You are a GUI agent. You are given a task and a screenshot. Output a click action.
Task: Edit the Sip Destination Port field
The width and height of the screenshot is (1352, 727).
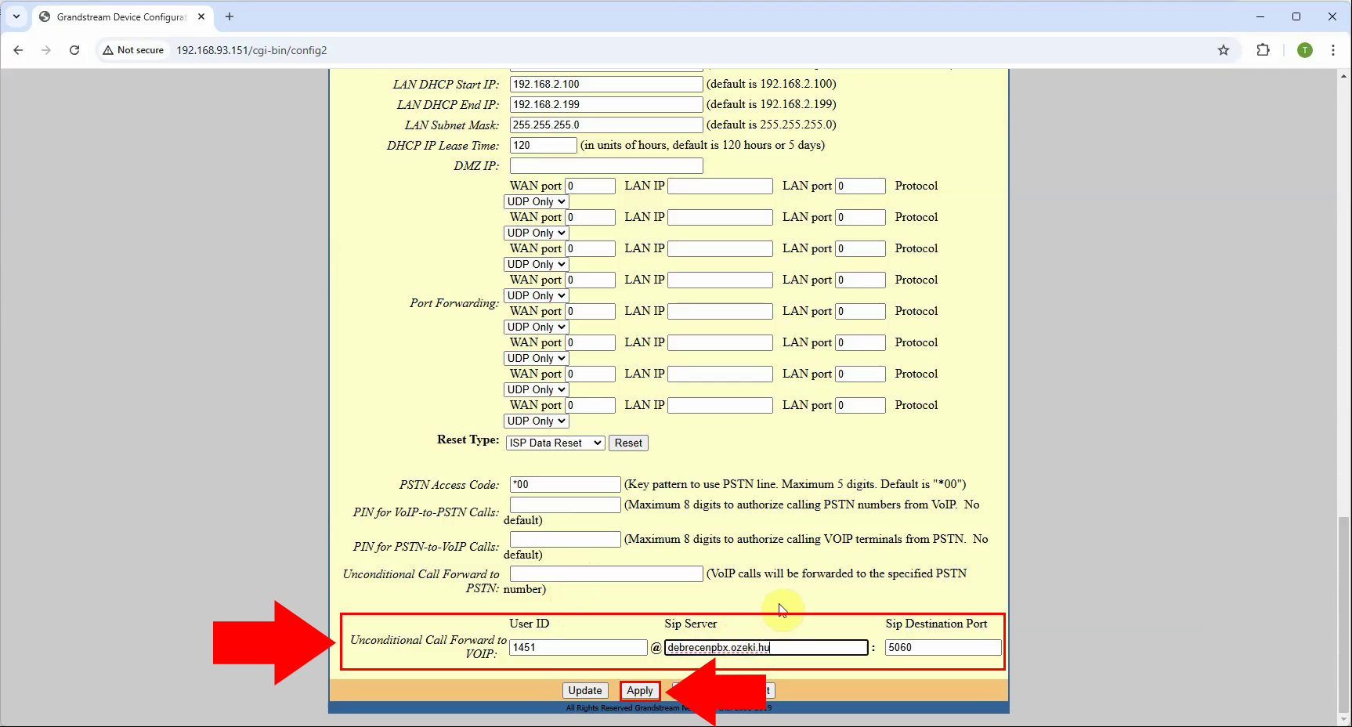(943, 647)
